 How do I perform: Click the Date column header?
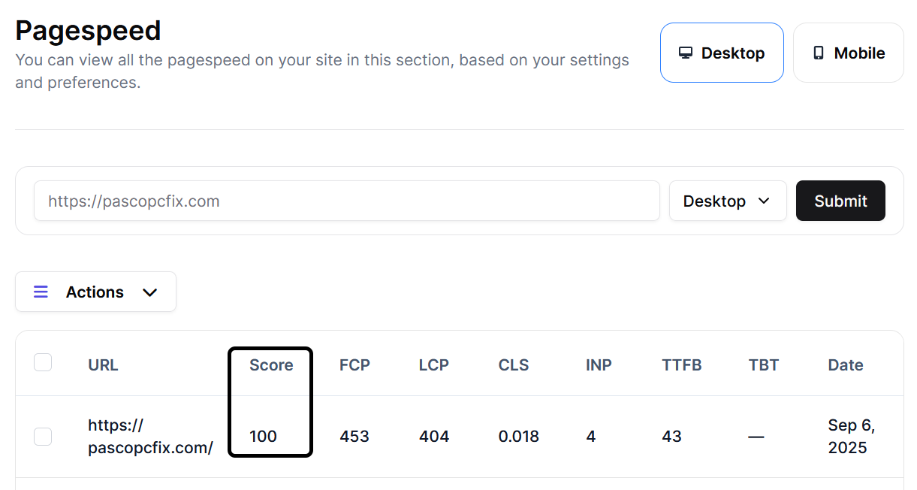tap(846, 365)
